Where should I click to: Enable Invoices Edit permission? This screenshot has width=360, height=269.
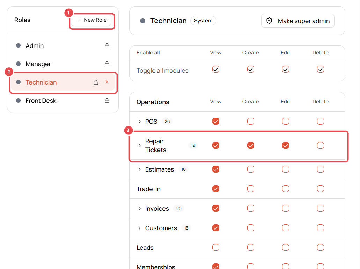point(285,208)
